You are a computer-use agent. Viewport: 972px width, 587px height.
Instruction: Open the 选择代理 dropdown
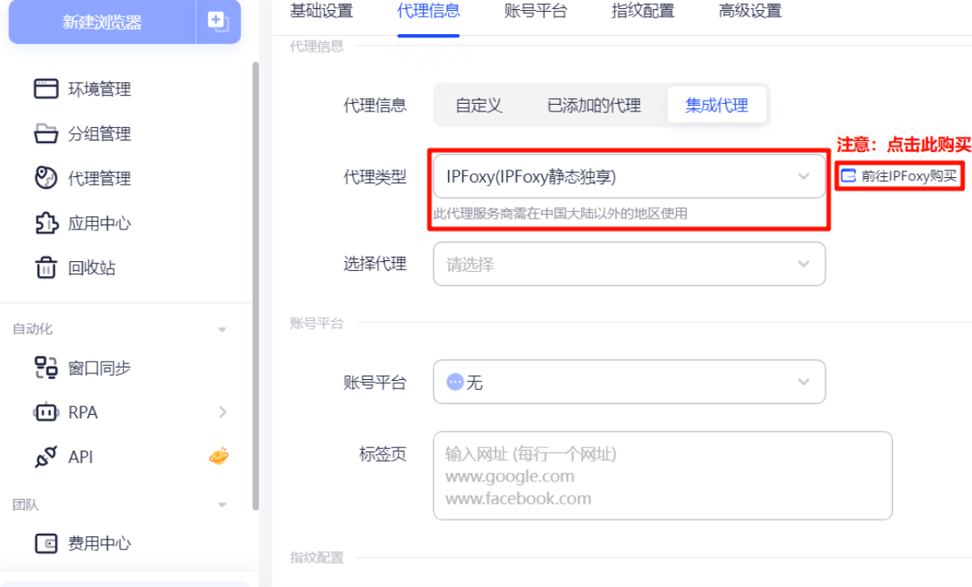(629, 264)
